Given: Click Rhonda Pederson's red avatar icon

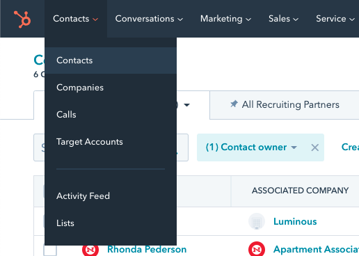Looking at the screenshot, I should pyautogui.click(x=90, y=250).
